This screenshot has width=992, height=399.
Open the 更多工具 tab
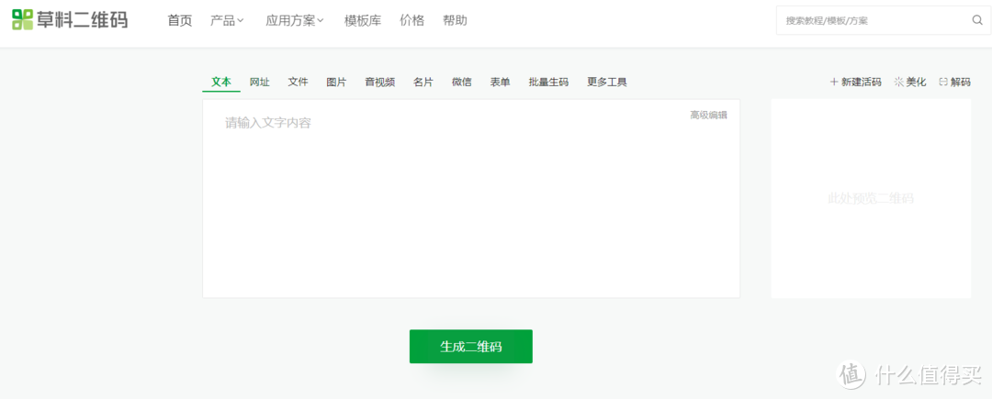click(x=607, y=82)
